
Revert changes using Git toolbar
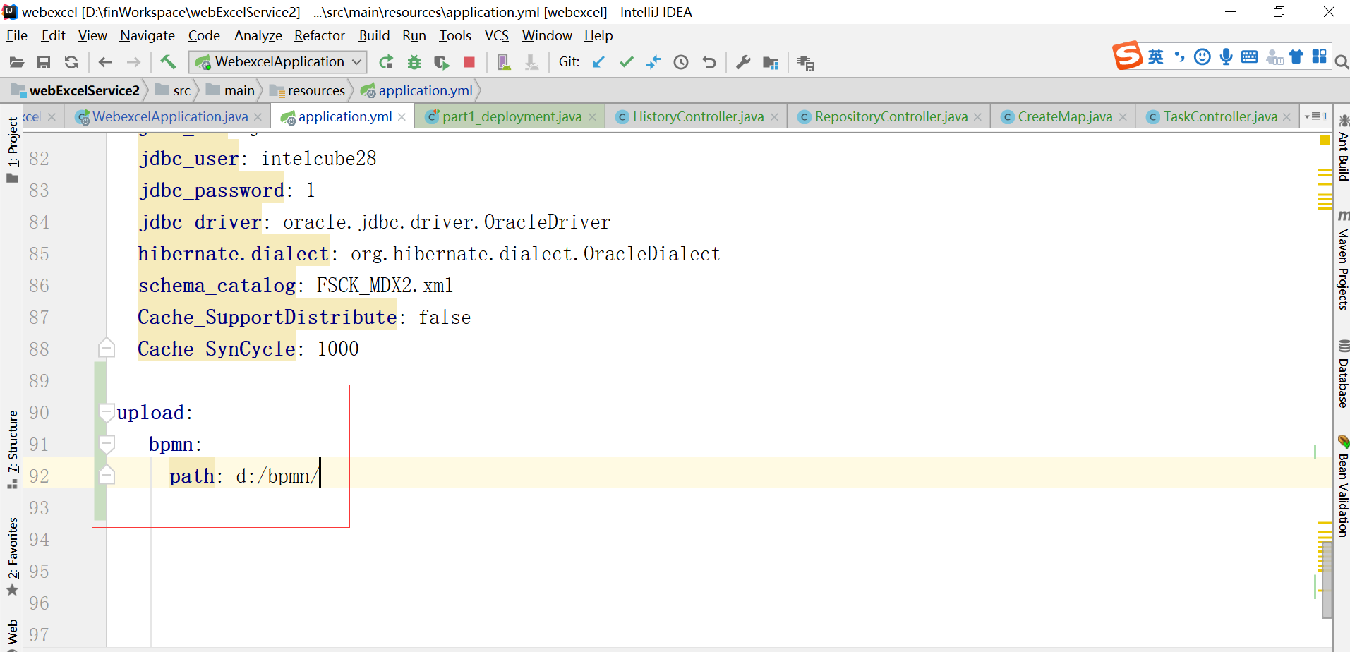709,62
